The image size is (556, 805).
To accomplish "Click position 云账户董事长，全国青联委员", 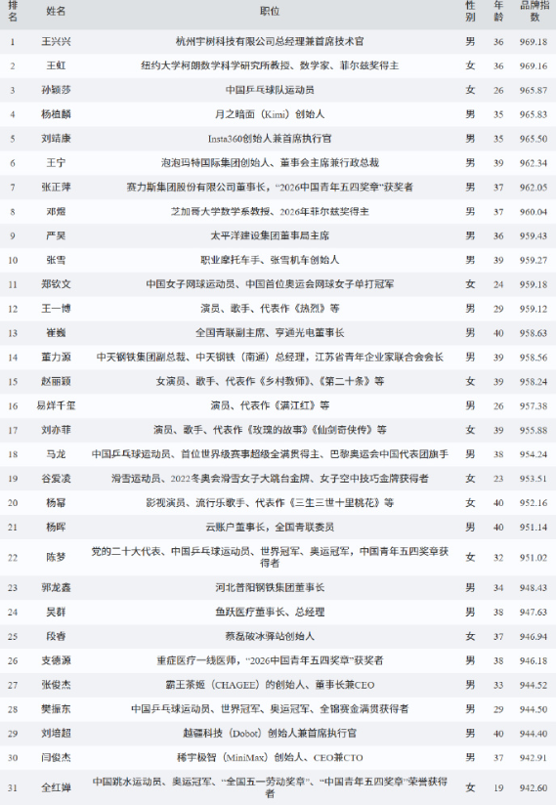I will [270, 528].
